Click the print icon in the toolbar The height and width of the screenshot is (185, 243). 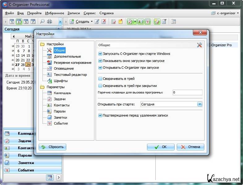[49, 22]
